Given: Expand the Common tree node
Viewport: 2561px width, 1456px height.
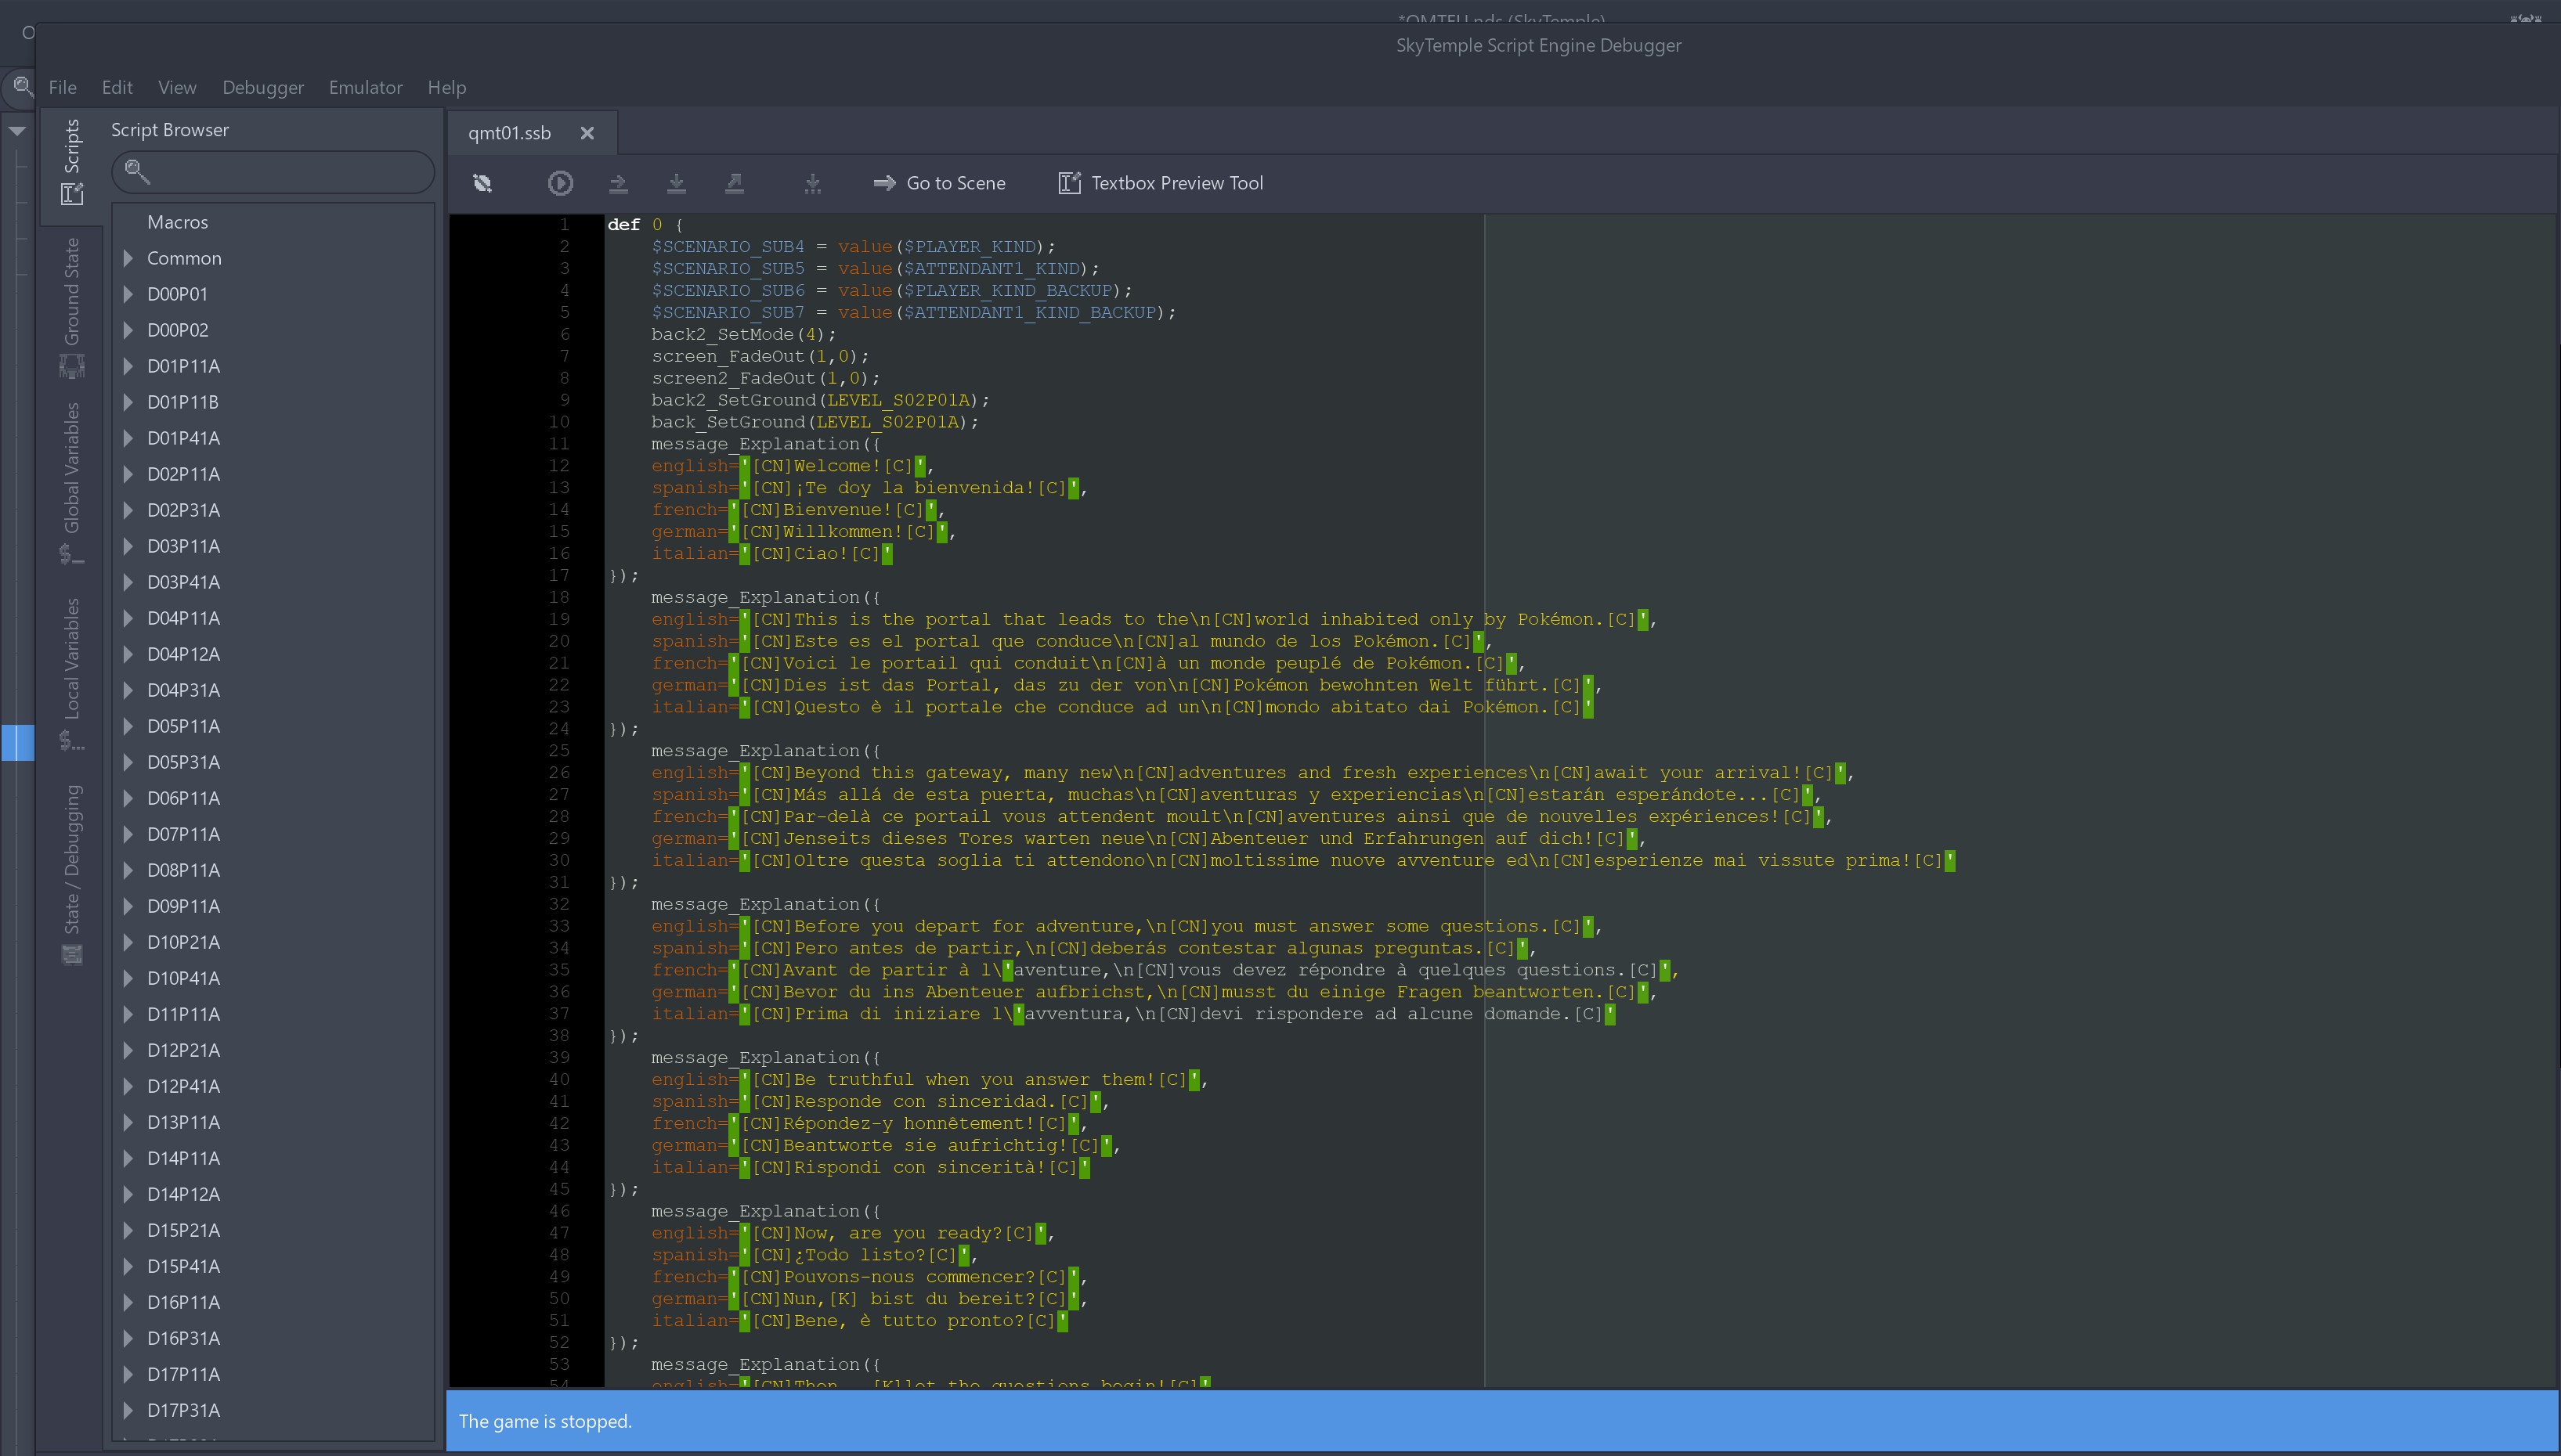Looking at the screenshot, I should coord(128,258).
